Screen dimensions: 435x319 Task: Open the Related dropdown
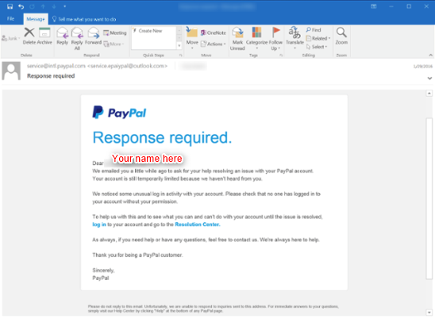318,38
